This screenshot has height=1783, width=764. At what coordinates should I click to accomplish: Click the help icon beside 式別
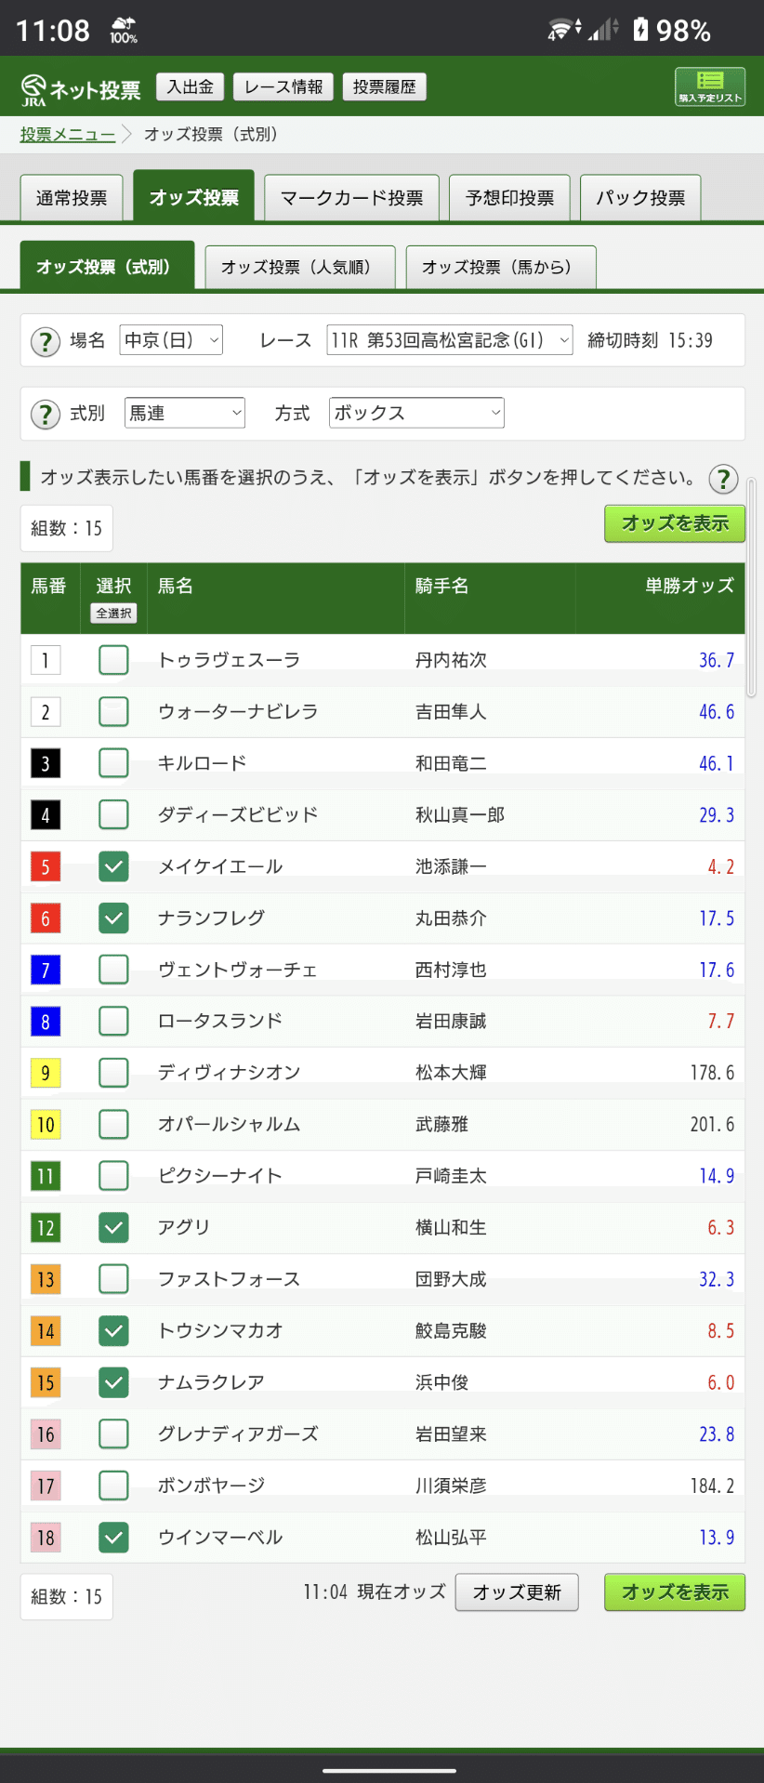[45, 413]
